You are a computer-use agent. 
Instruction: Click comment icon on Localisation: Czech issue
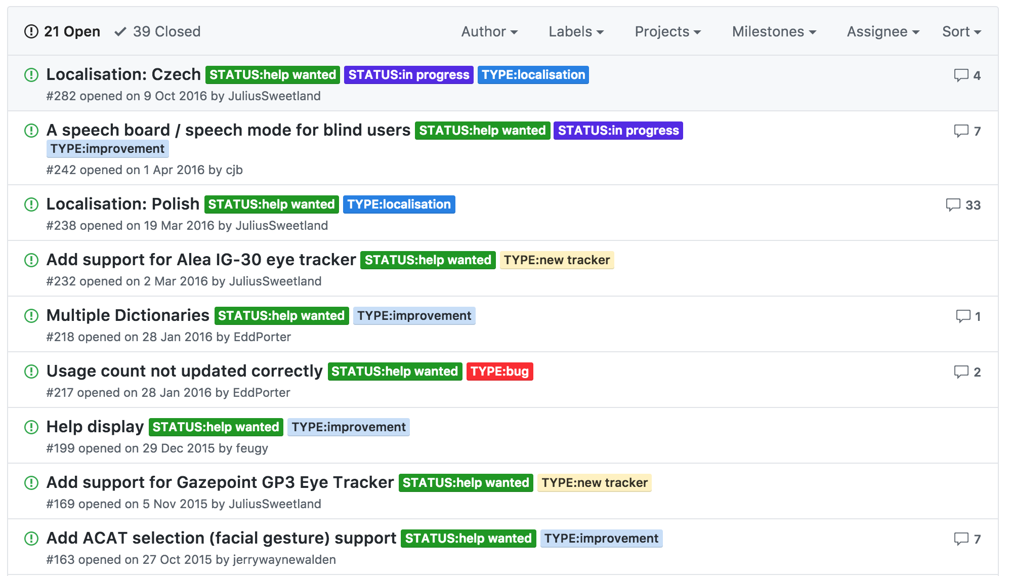[960, 75]
